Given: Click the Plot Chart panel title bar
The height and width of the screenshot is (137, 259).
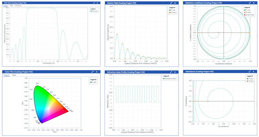Looking at the screenshot, I should click(x=39, y=3).
